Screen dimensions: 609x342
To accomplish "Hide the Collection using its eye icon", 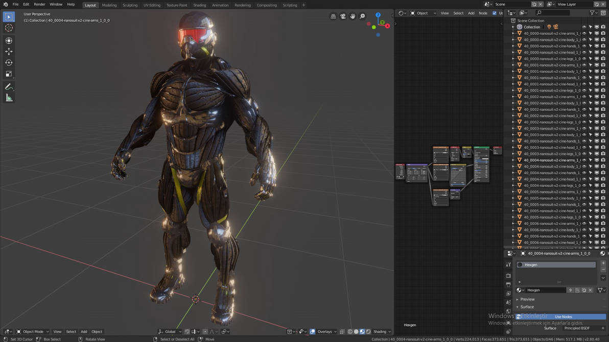I will pos(584,27).
